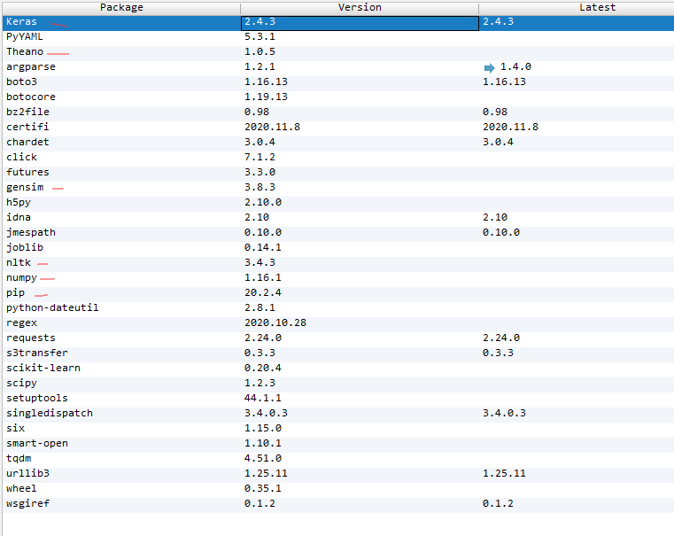Select the six package row

337,430
